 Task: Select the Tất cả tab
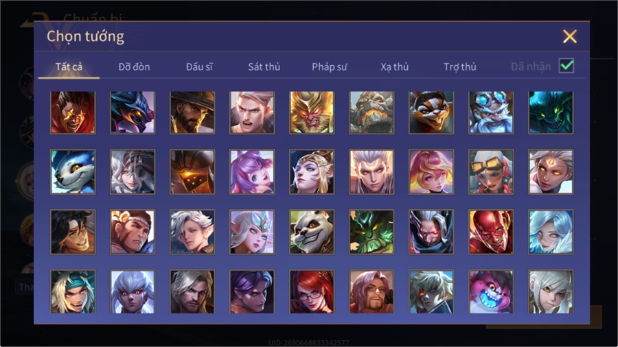69,67
